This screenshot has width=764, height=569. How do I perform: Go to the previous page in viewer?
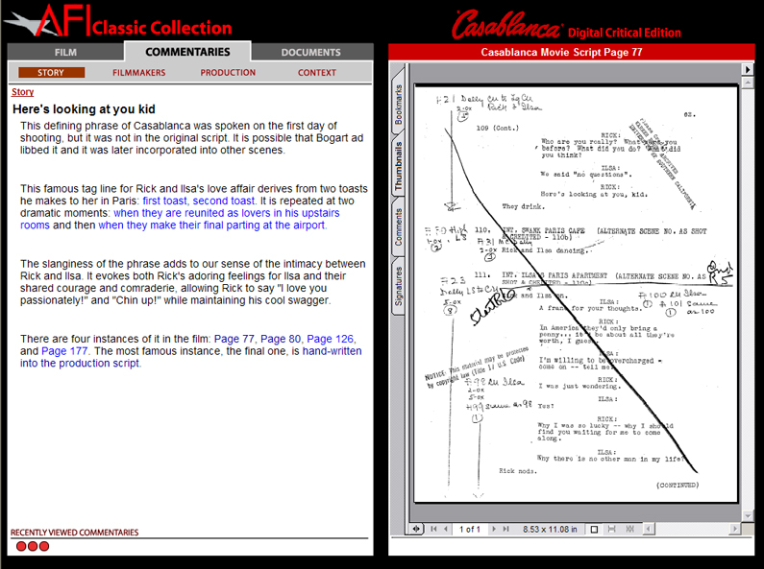445,529
